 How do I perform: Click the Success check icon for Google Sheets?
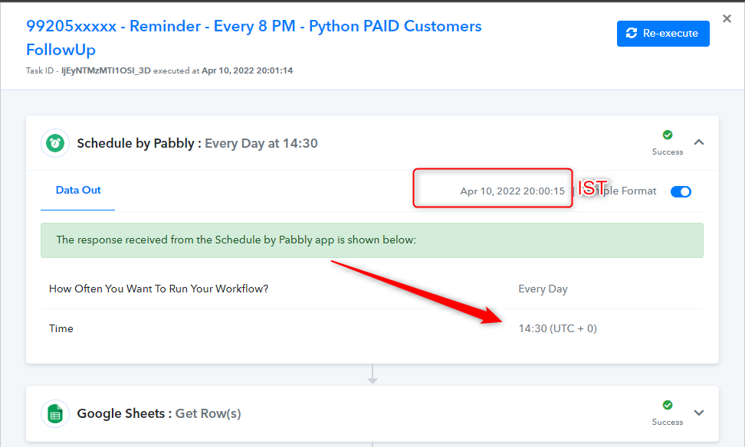coord(668,405)
